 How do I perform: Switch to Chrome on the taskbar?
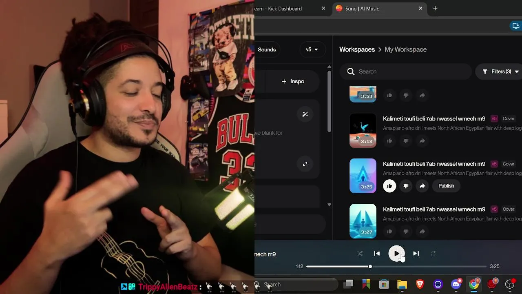[x=474, y=284]
